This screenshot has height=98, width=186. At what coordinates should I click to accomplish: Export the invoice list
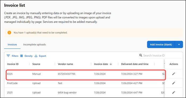(40, 56)
